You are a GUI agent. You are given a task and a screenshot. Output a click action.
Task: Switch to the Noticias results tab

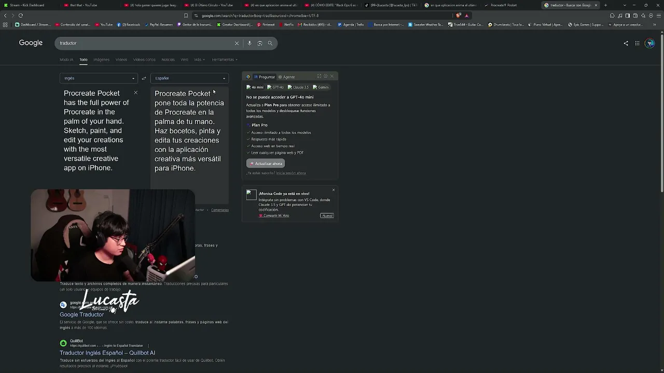[168, 60]
